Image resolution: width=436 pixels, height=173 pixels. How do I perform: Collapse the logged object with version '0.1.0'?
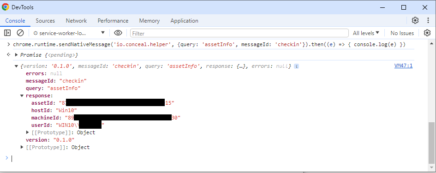coord(16,66)
